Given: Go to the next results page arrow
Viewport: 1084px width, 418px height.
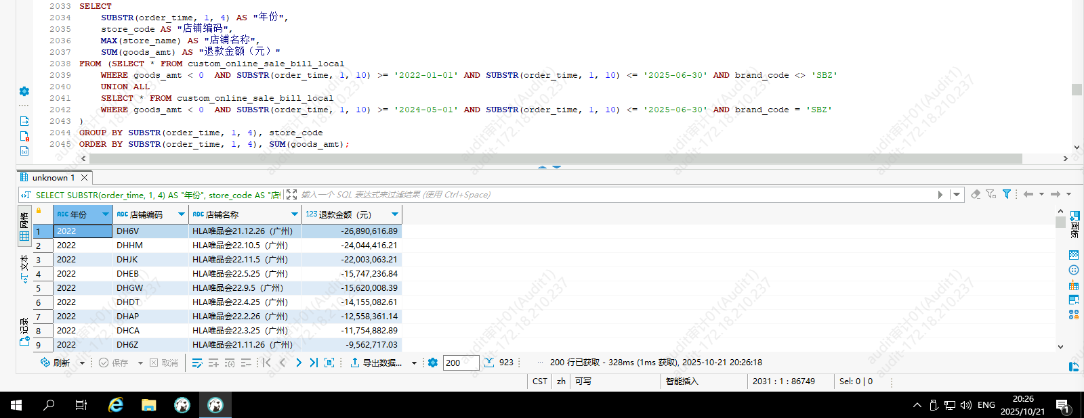Looking at the screenshot, I should 298,363.
